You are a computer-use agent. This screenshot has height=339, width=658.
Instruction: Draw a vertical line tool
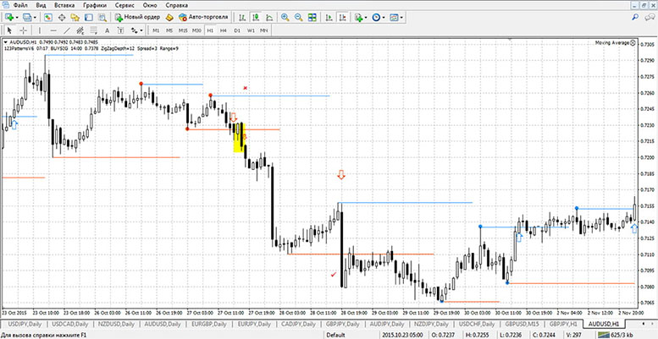(x=40, y=30)
